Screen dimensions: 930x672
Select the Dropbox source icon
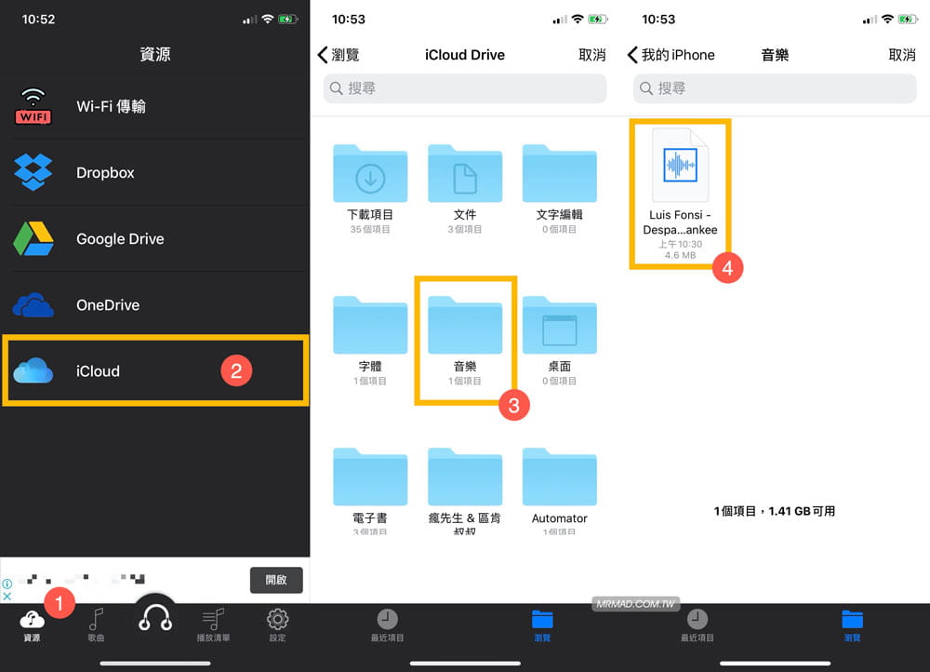33,172
